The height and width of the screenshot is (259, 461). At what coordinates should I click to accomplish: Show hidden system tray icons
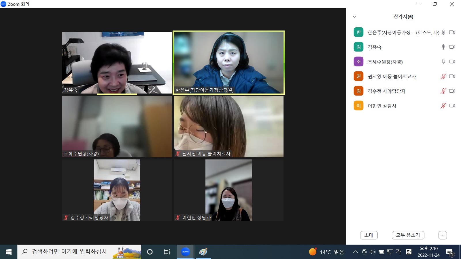pos(356,252)
